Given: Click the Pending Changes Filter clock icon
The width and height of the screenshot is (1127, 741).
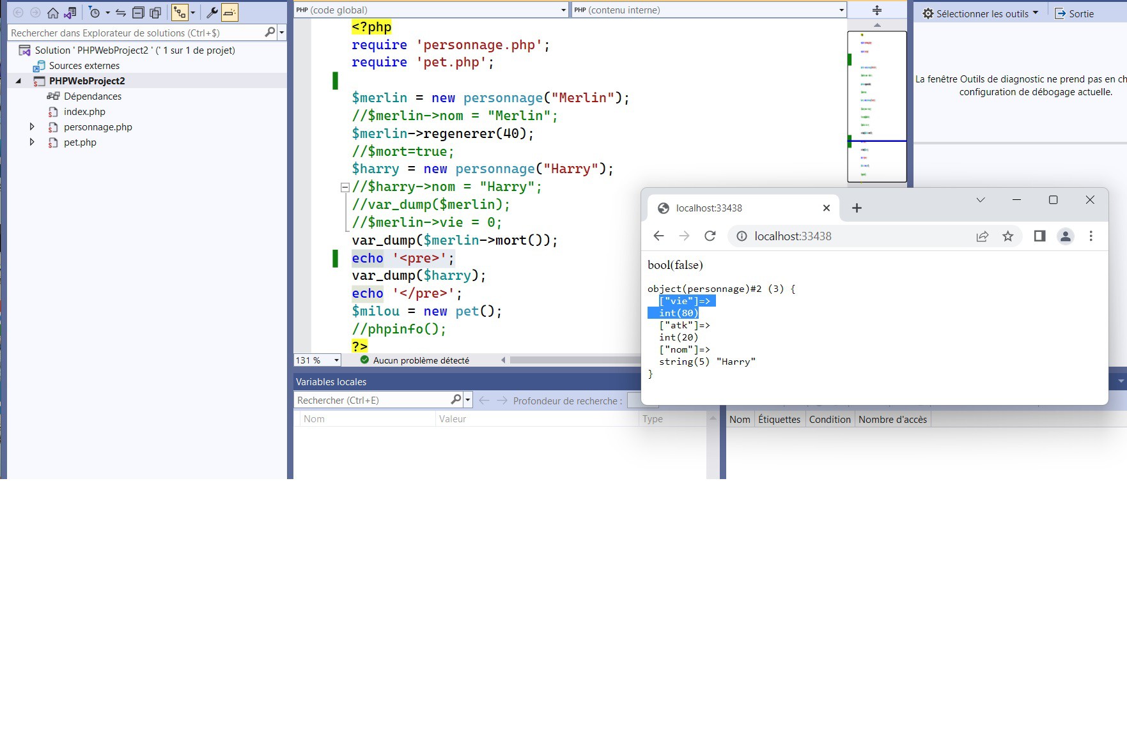Looking at the screenshot, I should (x=95, y=13).
